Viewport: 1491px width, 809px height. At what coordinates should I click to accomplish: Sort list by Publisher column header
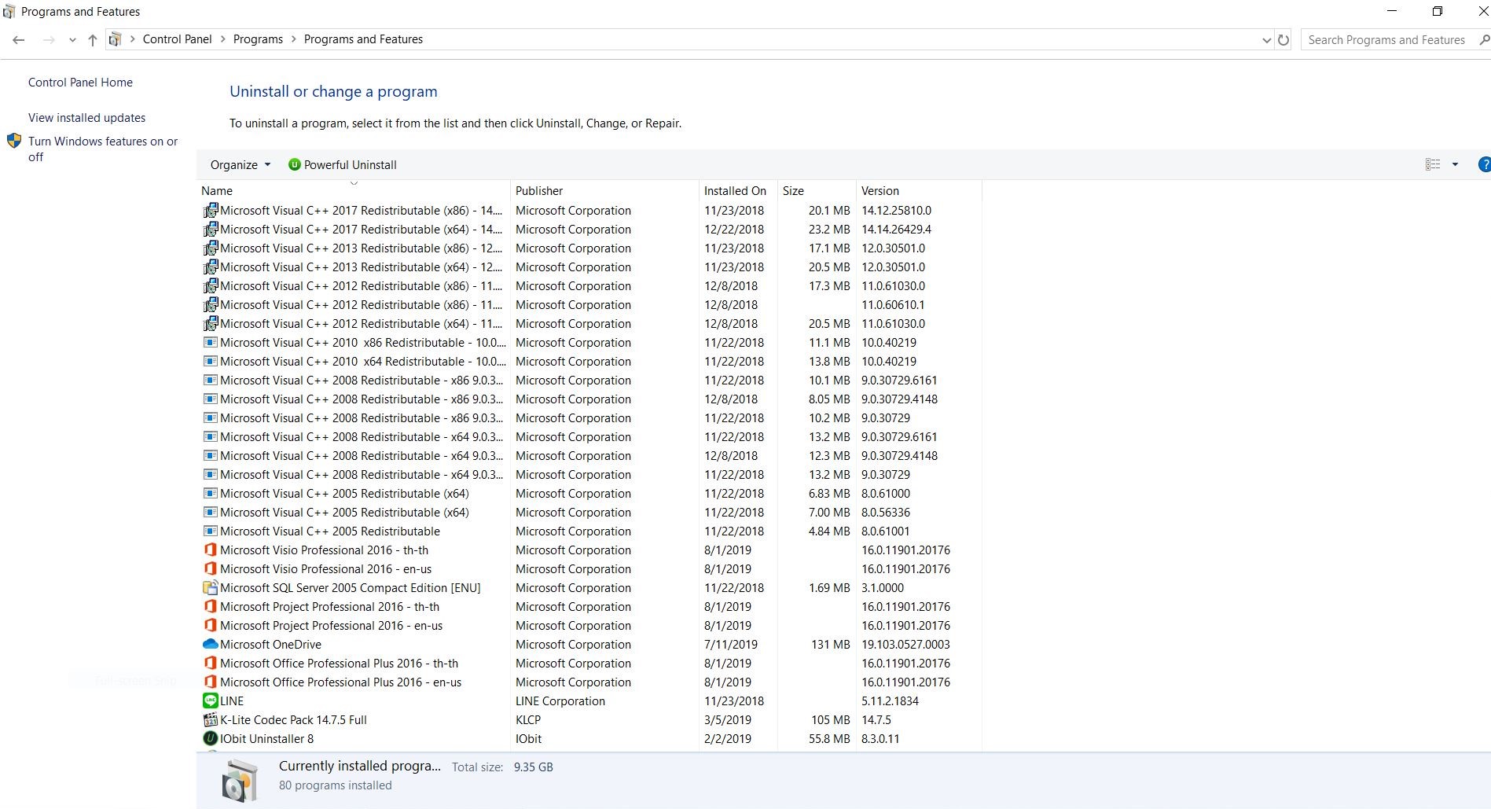[604, 190]
